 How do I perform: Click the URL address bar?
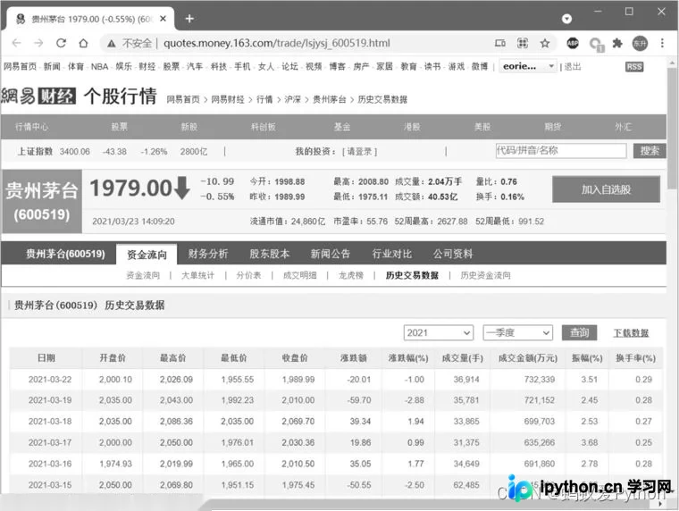(x=277, y=43)
